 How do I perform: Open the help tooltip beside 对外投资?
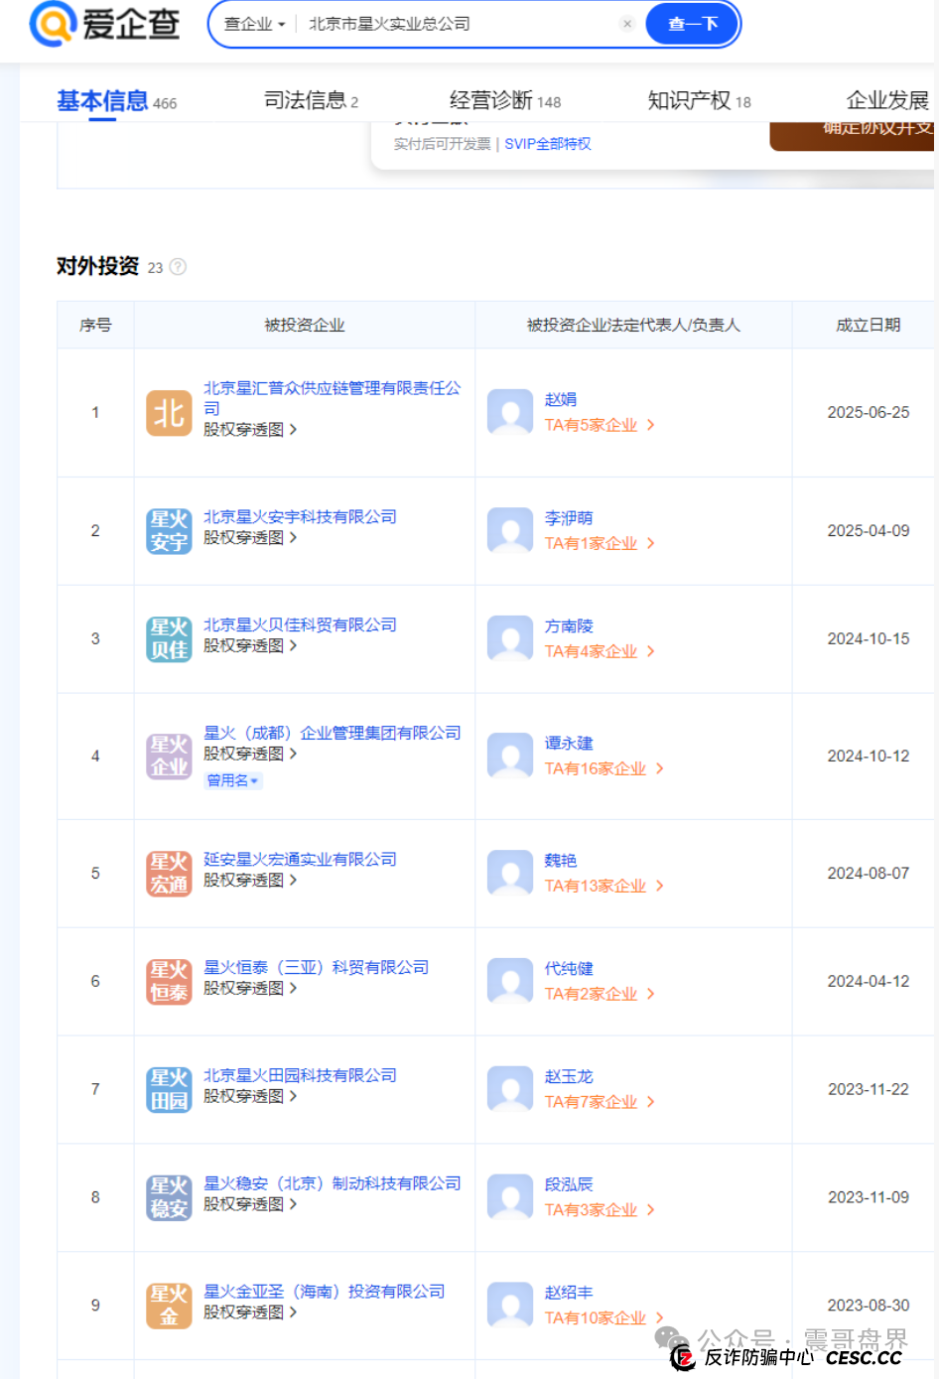pos(177,266)
